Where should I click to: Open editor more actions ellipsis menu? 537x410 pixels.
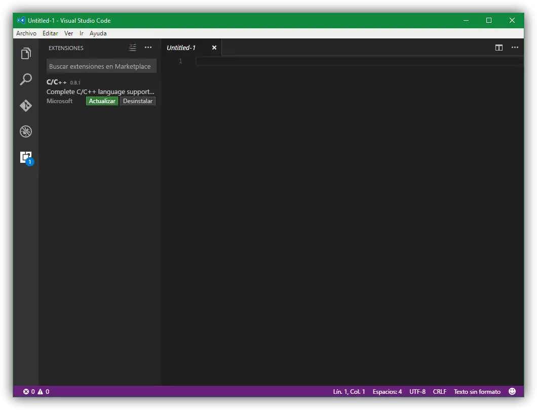(x=515, y=48)
